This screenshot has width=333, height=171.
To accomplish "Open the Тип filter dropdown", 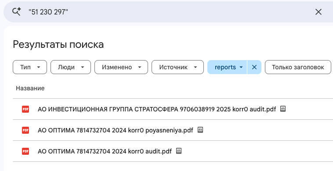I will pyautogui.click(x=30, y=67).
